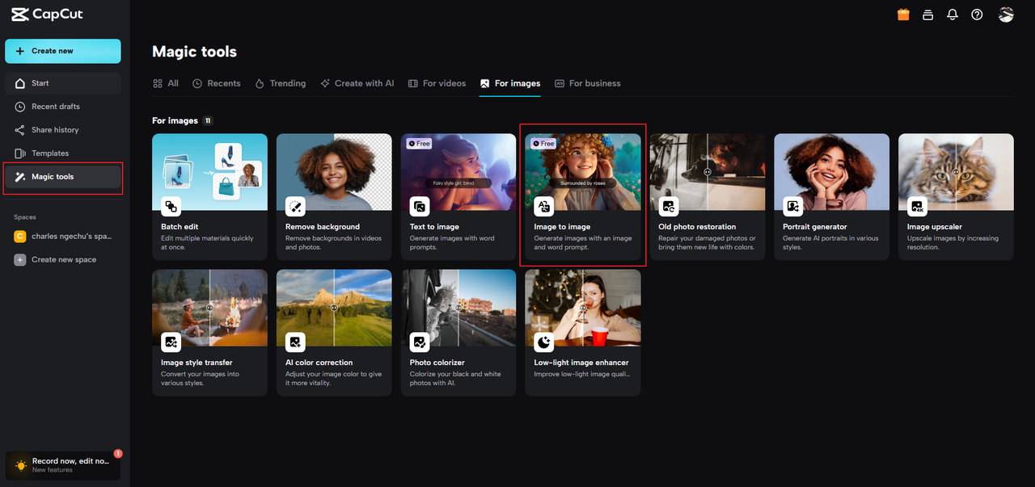Click the lightbulb icon in the banner
Viewport: 1035px width, 487px height.
pos(19,465)
